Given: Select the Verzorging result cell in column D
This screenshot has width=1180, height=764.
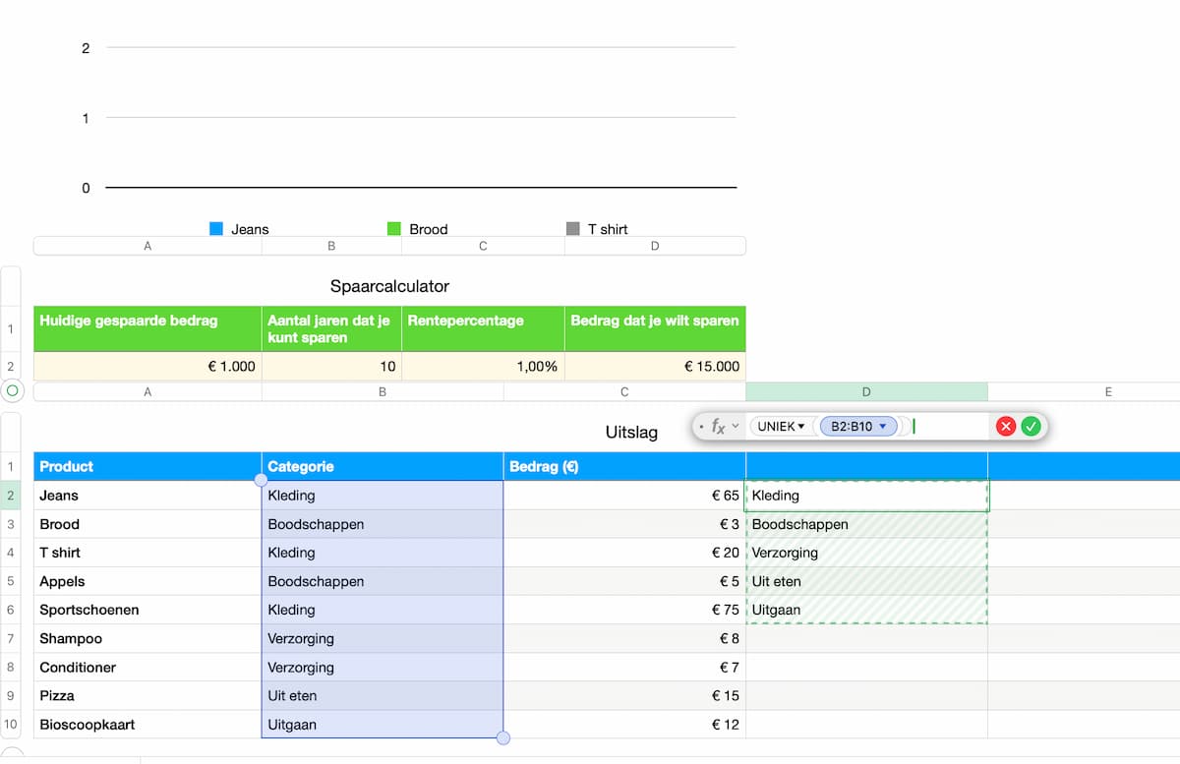Looking at the screenshot, I should (867, 553).
